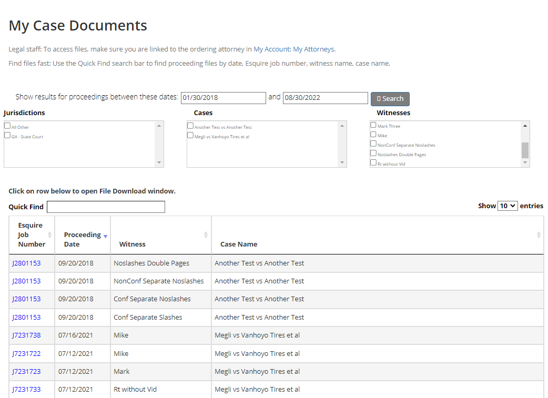The height and width of the screenshot is (398, 548).
Task: Open the Show entries dropdown
Action: click(x=508, y=206)
